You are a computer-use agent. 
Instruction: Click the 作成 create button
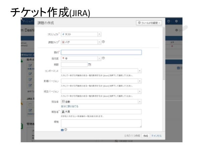146,136
